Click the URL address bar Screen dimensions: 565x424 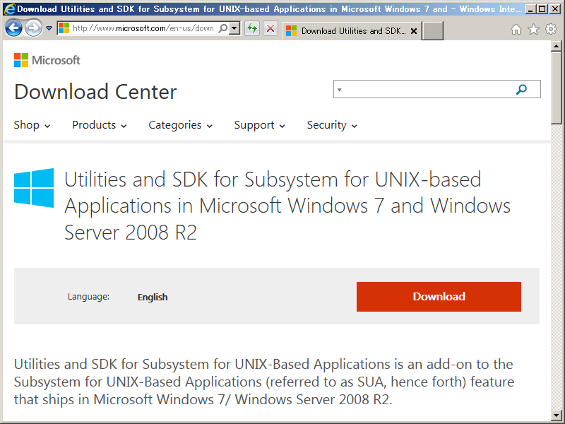[x=141, y=28]
